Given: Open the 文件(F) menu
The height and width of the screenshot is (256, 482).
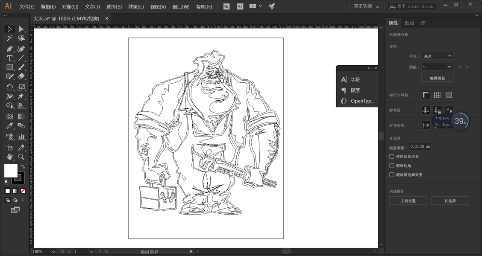Looking at the screenshot, I should point(27,6).
